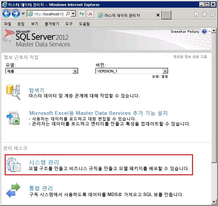218x206 pixels.
Task: Open the 통합 관리 link
Action: pos(41,188)
